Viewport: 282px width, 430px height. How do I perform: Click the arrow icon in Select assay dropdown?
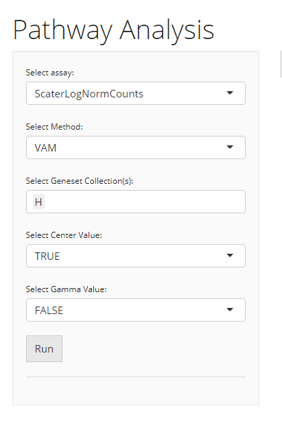[x=230, y=93]
